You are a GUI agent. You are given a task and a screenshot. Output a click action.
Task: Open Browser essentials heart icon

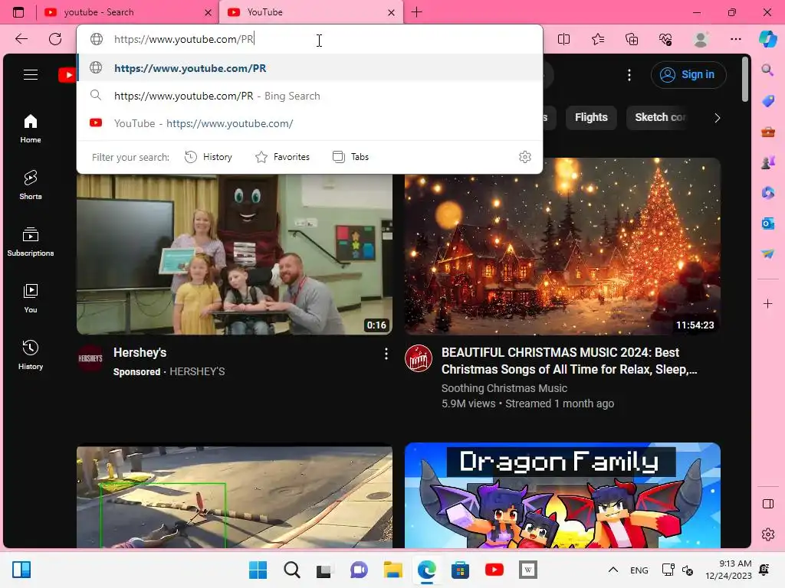click(x=666, y=39)
